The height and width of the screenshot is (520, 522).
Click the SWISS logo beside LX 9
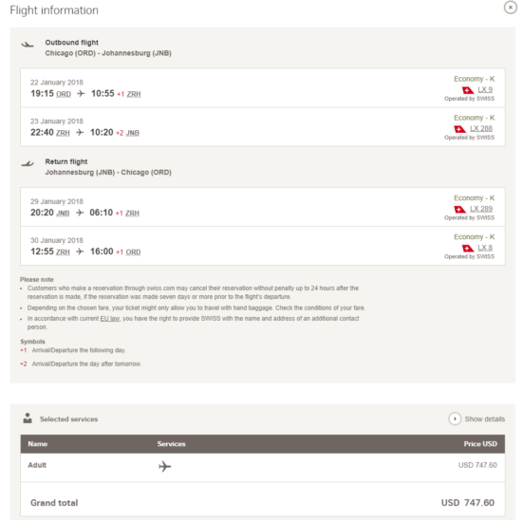click(468, 90)
